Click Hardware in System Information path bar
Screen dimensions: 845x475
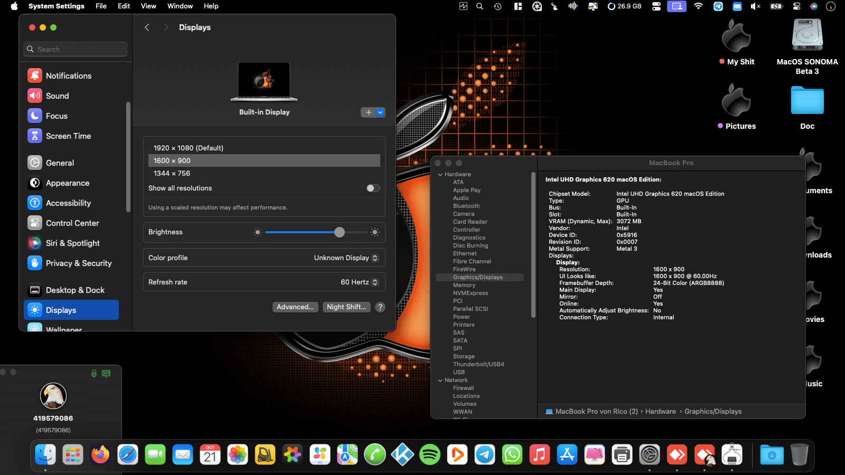(x=661, y=412)
